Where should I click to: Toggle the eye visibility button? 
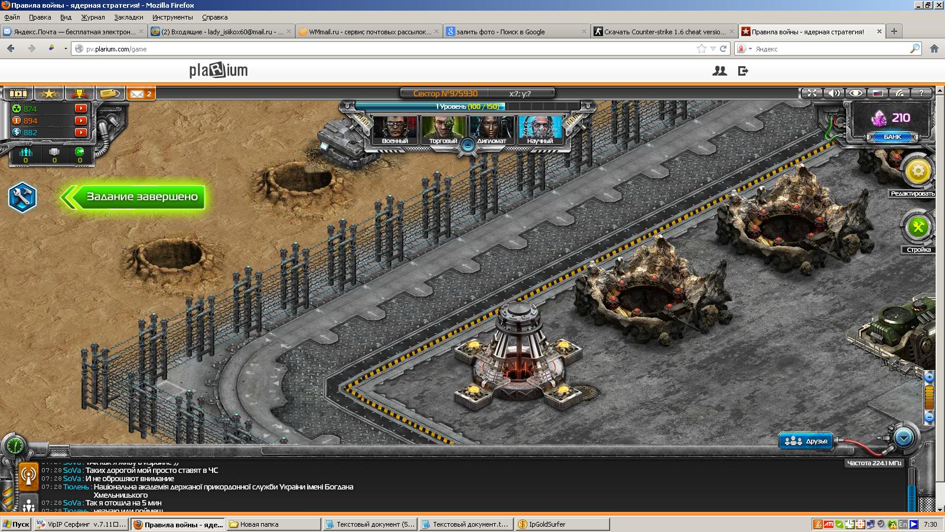pos(856,93)
